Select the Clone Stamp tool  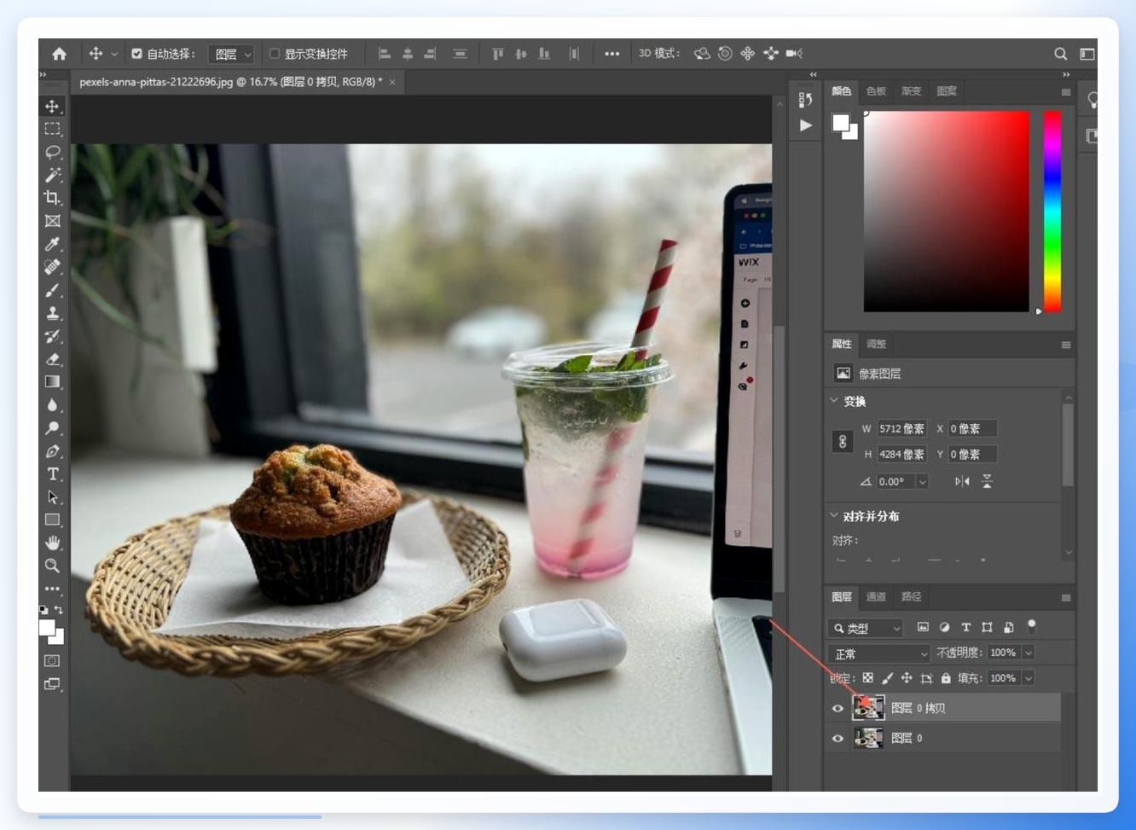53,313
